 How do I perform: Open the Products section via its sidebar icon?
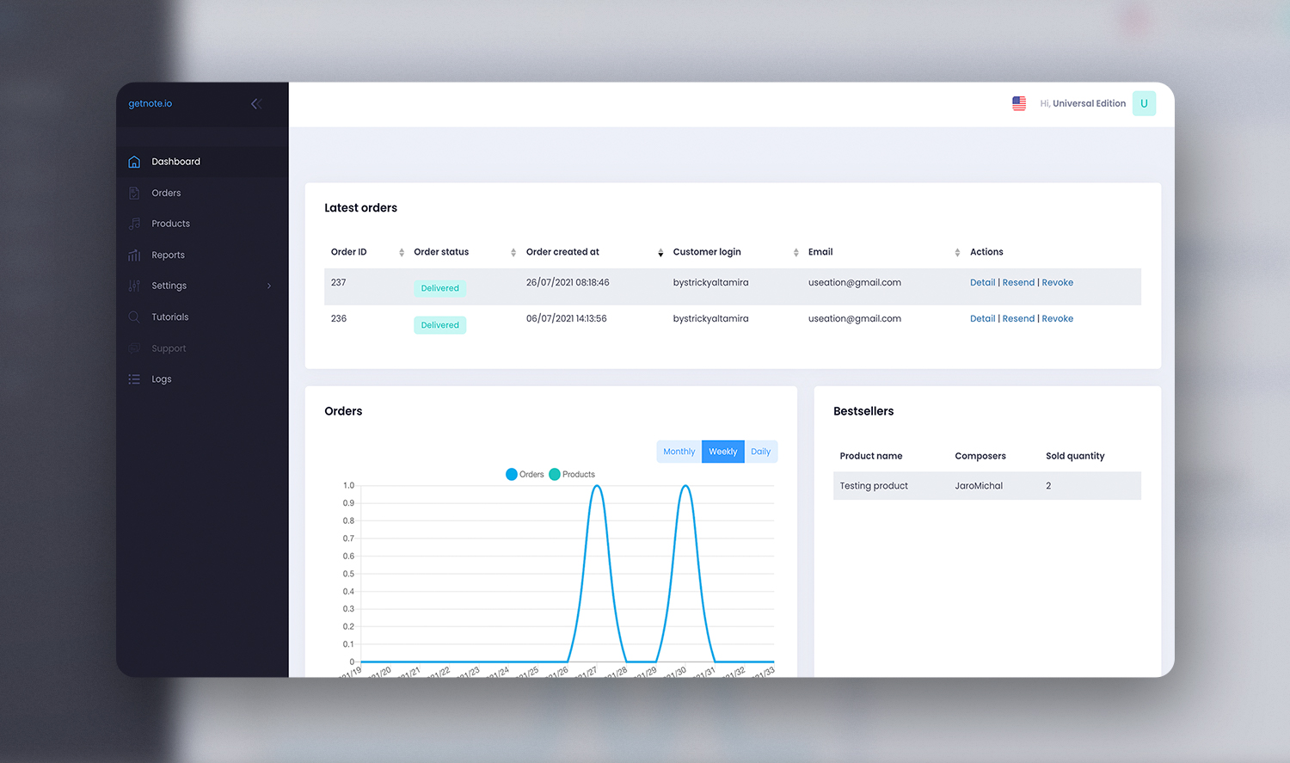coord(134,224)
